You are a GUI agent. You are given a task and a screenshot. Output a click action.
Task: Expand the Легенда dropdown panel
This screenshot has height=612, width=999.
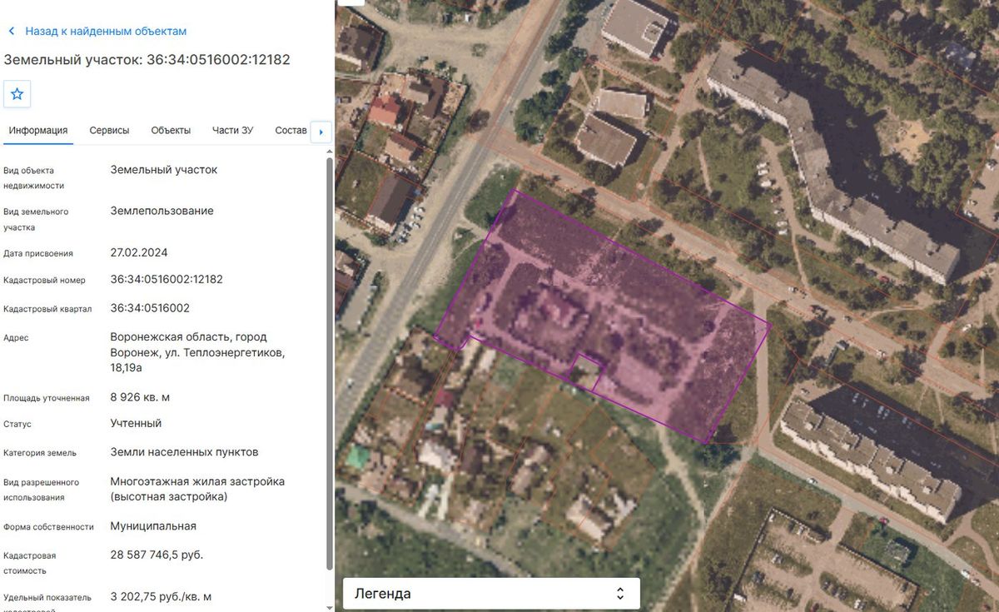pyautogui.click(x=491, y=594)
